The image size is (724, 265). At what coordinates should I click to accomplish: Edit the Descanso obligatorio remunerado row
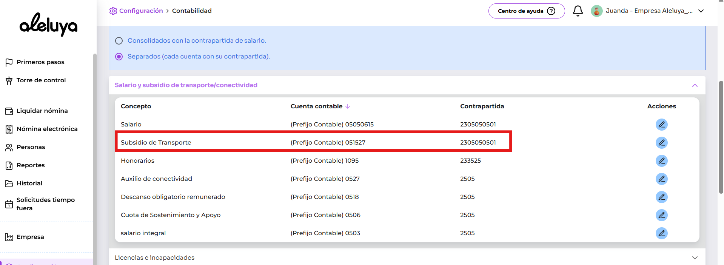point(661,197)
